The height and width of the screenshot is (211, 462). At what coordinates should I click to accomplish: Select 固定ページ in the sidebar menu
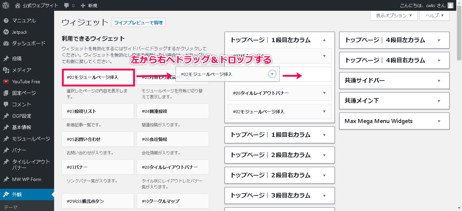point(24,93)
